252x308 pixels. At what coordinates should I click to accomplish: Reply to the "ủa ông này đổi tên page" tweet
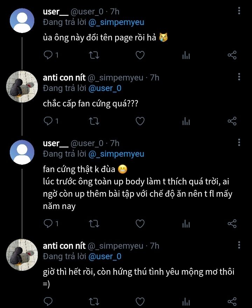[48, 55]
